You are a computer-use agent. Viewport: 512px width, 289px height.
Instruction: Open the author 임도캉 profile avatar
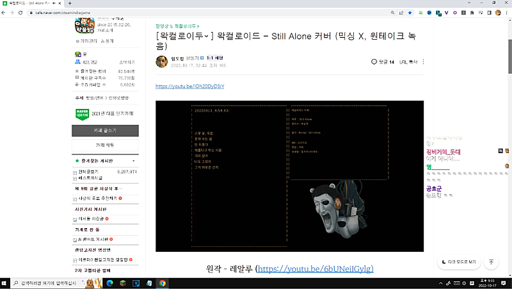162,62
